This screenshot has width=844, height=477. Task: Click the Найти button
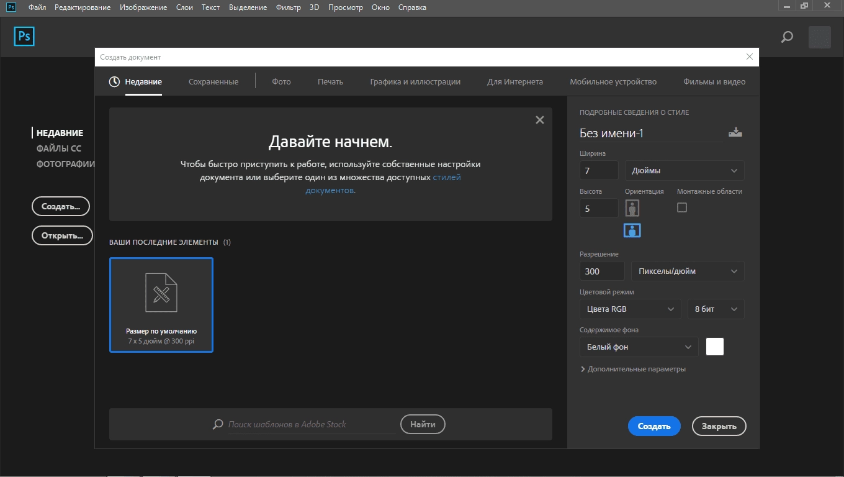(423, 424)
